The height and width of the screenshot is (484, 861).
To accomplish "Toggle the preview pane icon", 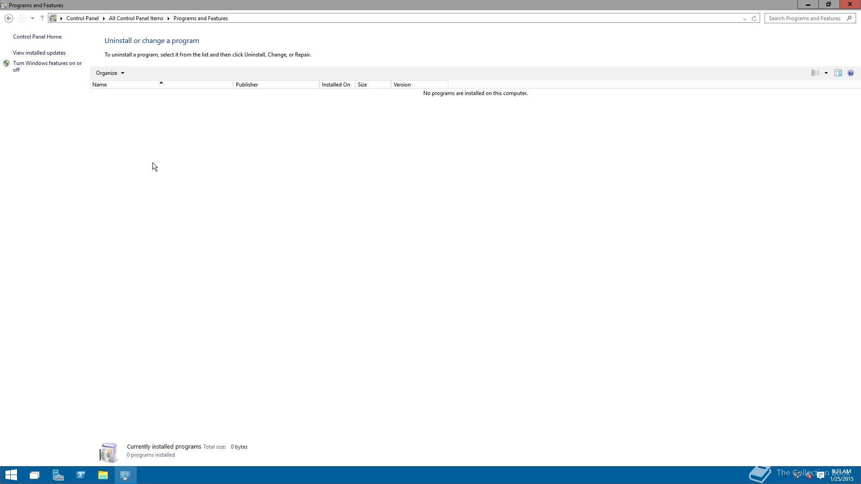I will pyautogui.click(x=838, y=73).
